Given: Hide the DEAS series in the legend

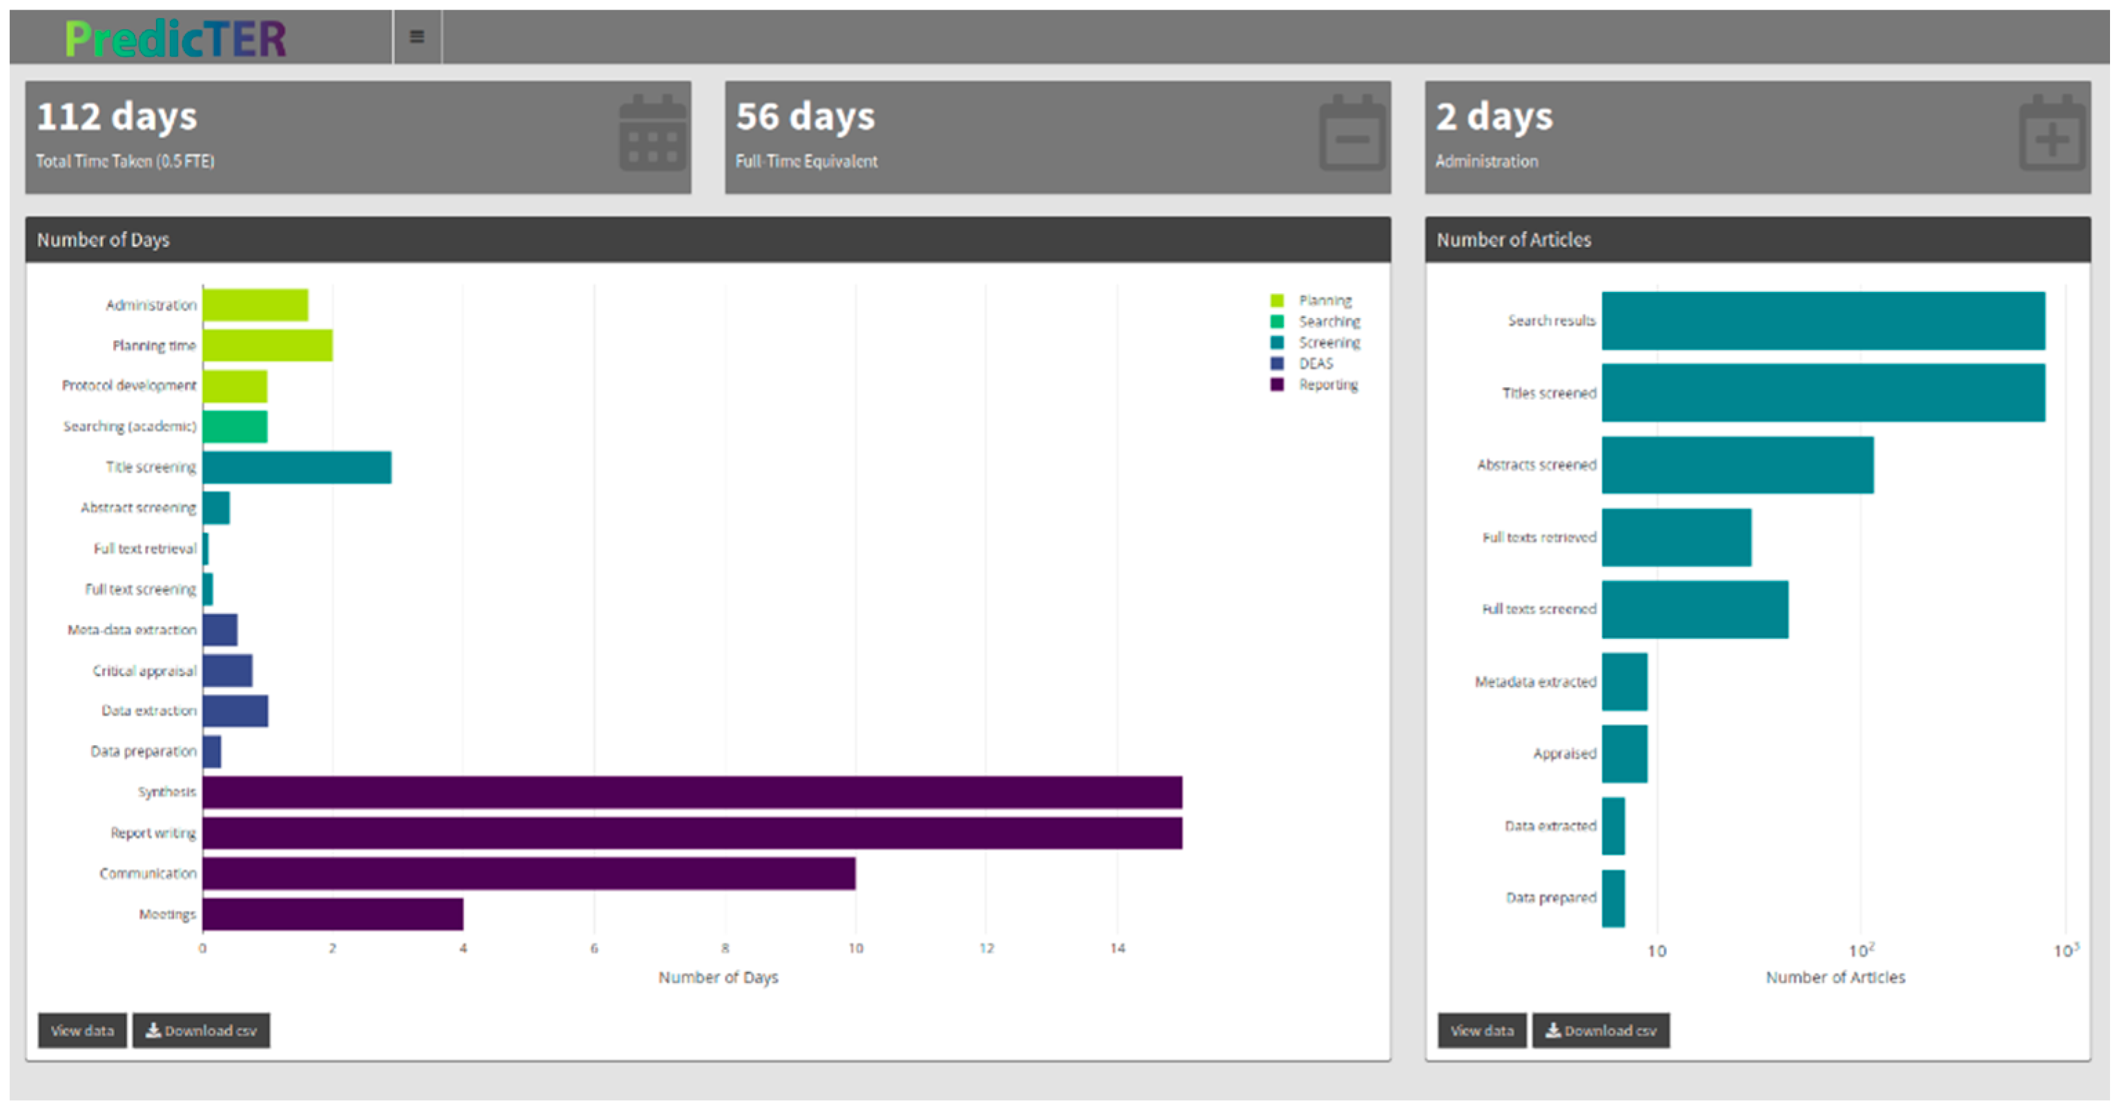Looking at the screenshot, I should (x=1316, y=364).
